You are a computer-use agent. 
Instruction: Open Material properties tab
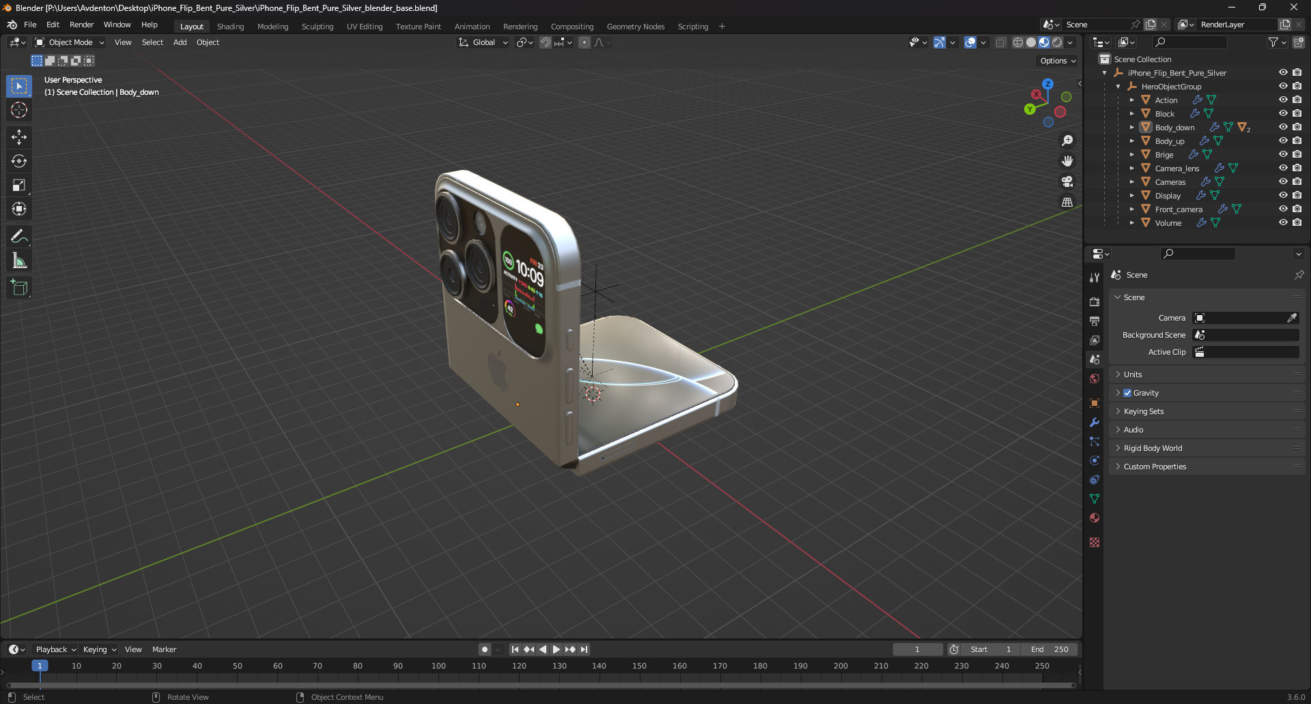1095,518
